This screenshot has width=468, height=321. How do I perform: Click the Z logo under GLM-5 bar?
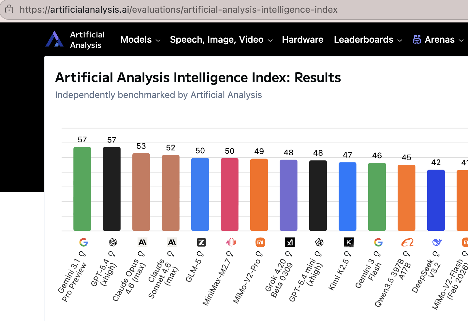[201, 242]
